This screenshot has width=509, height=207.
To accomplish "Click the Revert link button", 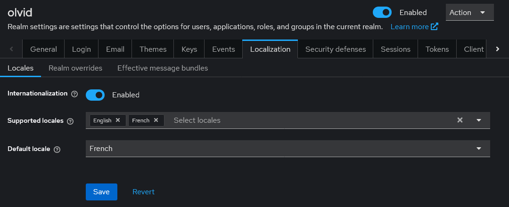I will pyautogui.click(x=143, y=192).
